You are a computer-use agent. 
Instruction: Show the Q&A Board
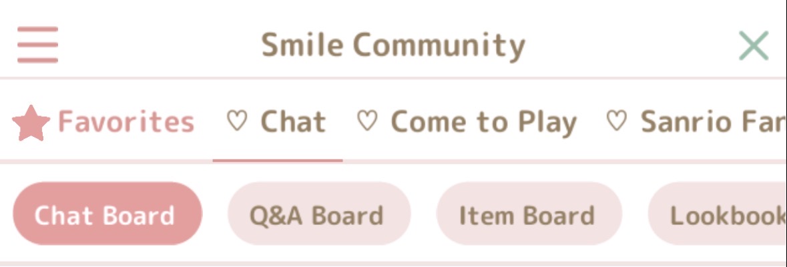pos(318,215)
